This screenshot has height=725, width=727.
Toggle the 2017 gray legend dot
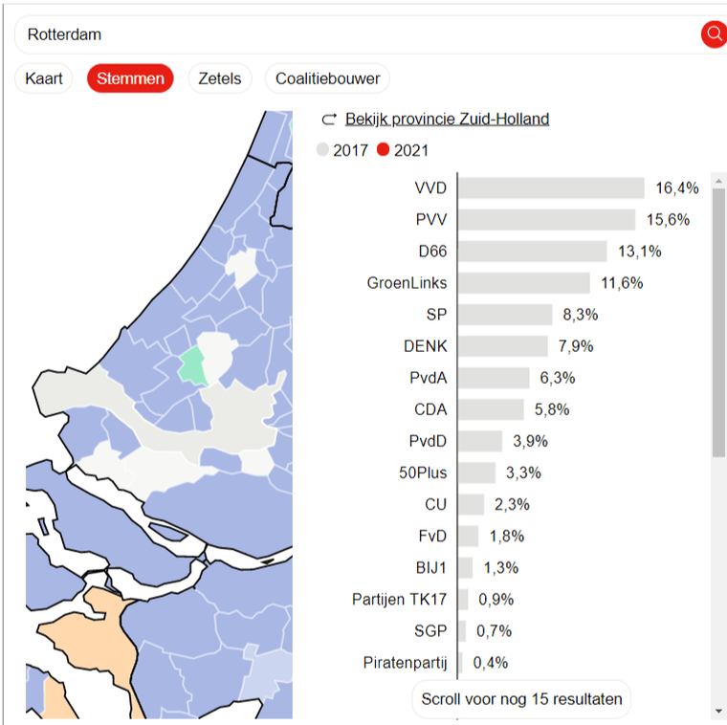coord(322,150)
